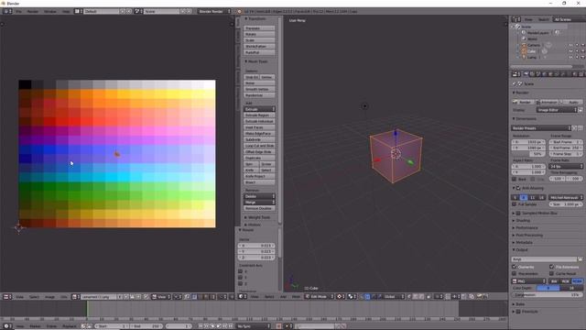Click the Blender logo icon in info header
The height and width of the screenshot is (330, 586).
[240, 11]
